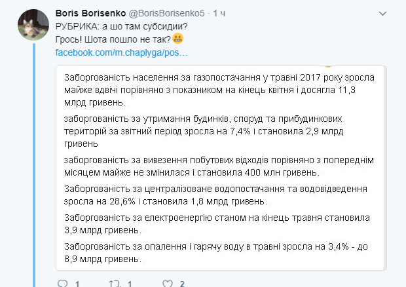
Task: Like the tweet with the heart icon
Action: (168, 283)
